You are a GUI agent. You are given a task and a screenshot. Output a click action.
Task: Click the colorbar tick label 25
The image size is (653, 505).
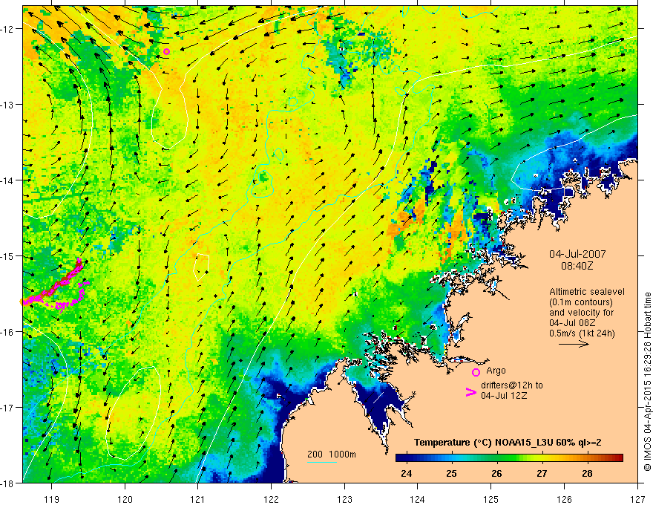[451, 473]
